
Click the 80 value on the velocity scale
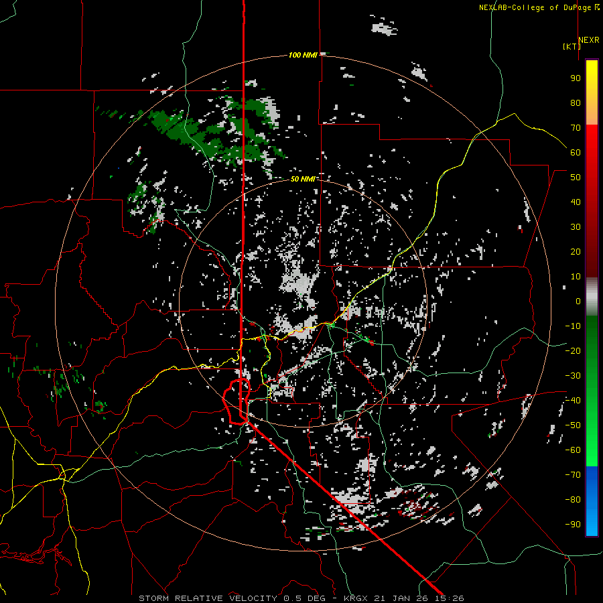coord(576,103)
